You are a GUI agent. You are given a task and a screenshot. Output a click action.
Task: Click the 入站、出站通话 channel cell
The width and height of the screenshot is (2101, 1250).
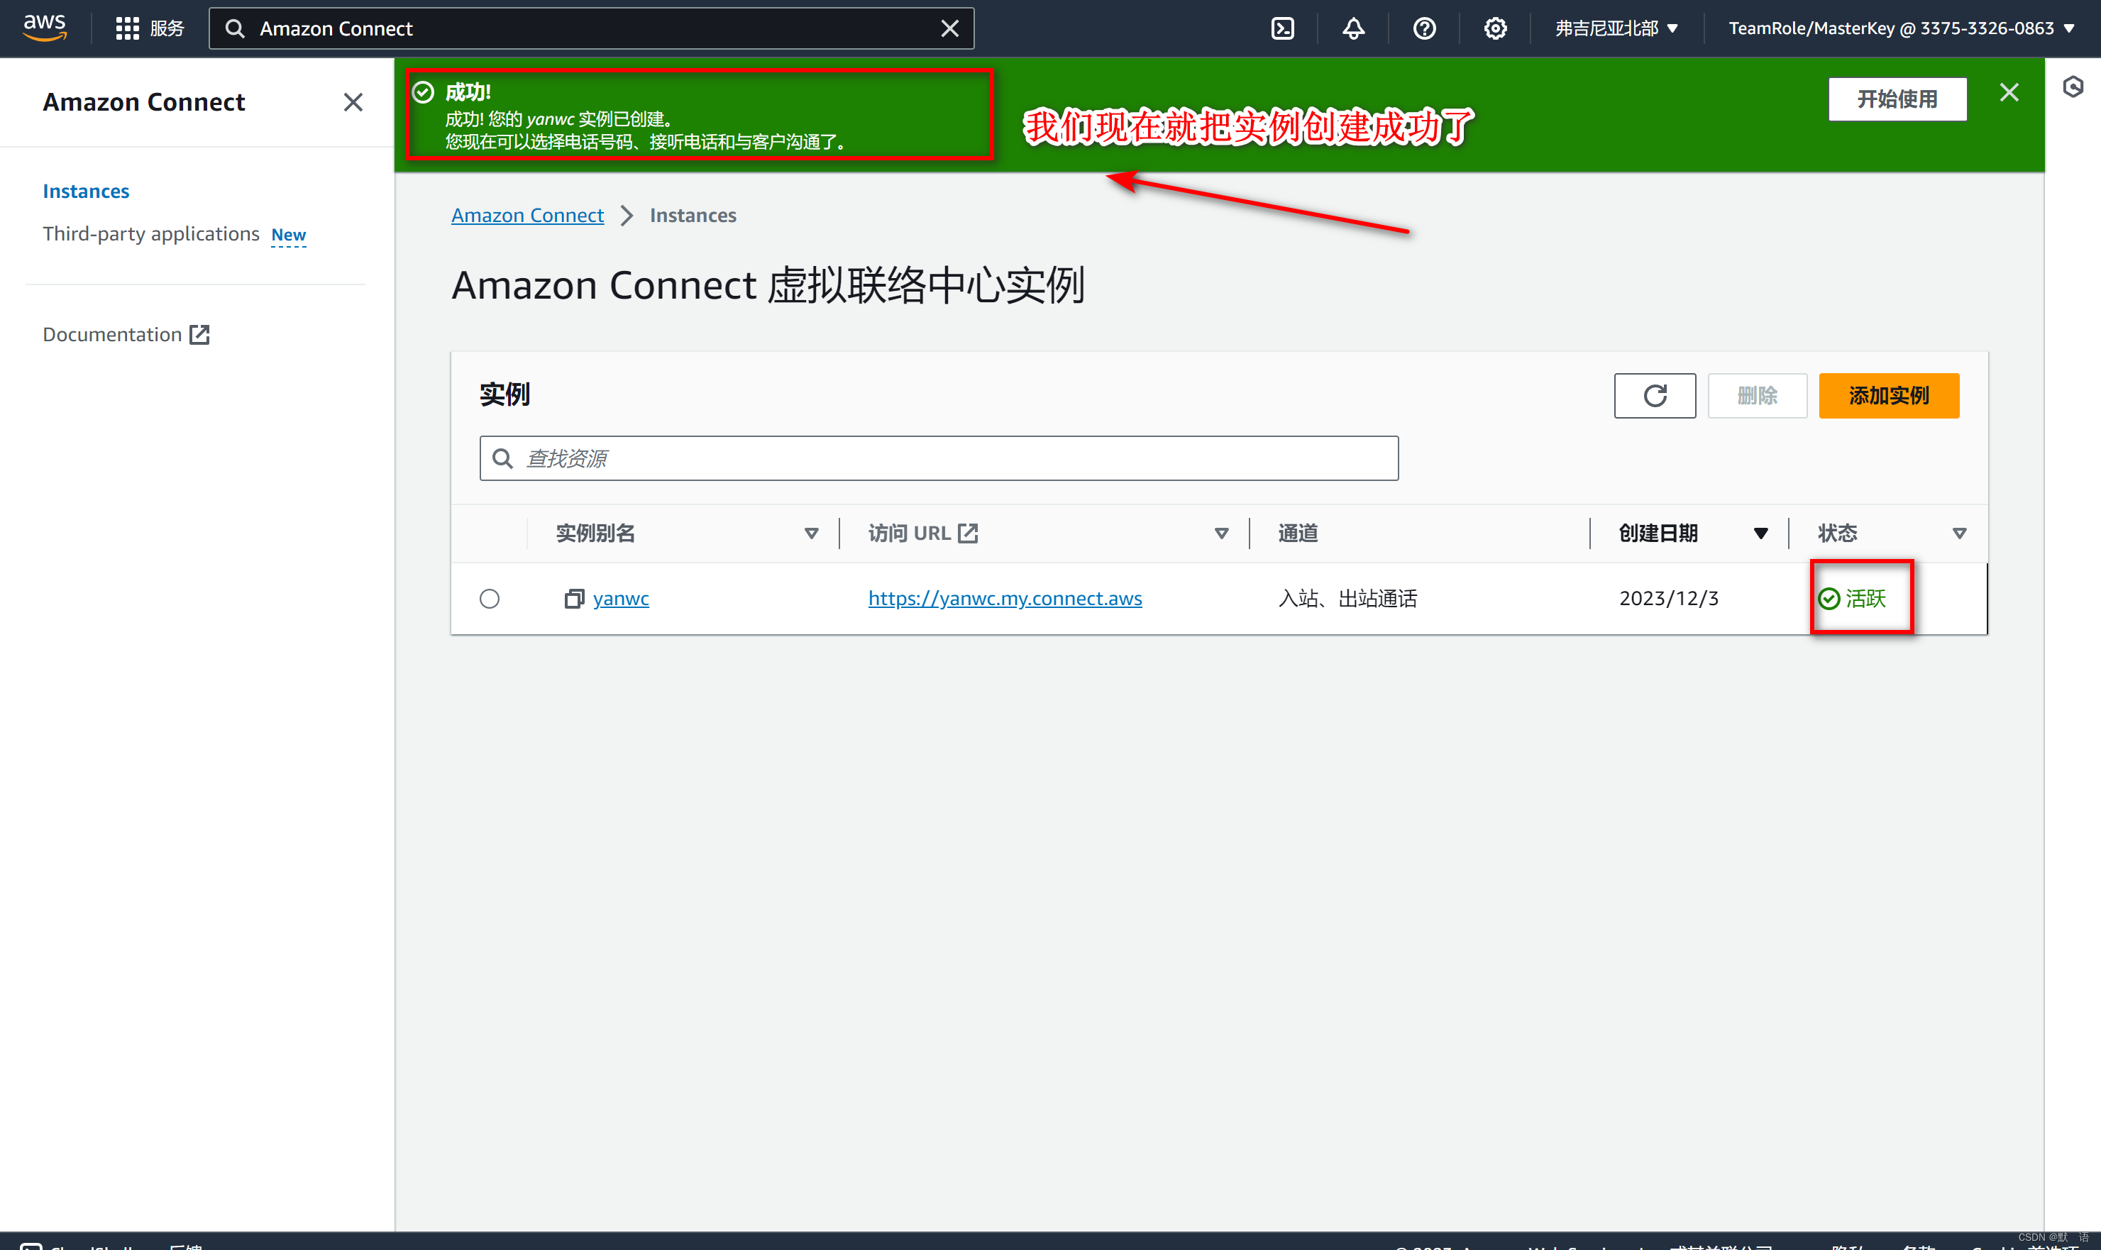coord(1347,599)
